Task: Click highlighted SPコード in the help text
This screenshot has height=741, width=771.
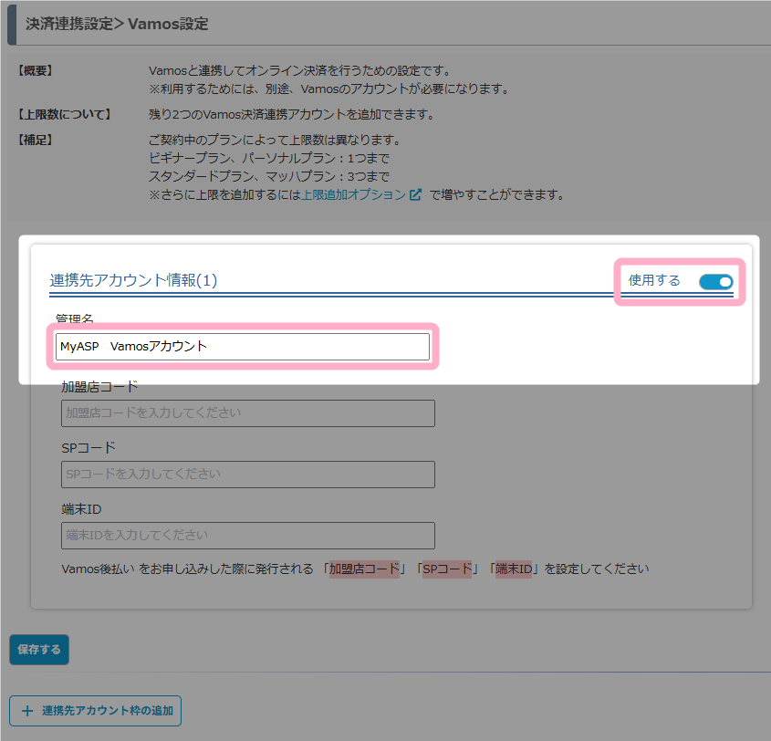Action: 447,569
